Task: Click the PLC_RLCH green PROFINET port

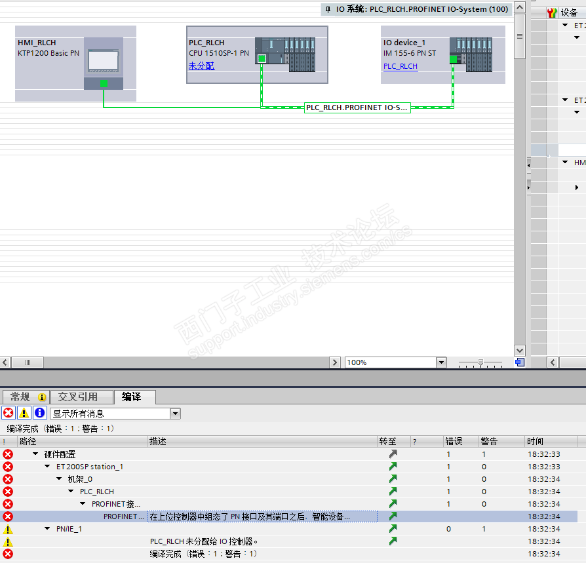Action: [x=262, y=58]
